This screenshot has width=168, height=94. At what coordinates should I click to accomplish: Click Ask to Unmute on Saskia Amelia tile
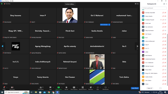point(104,25)
